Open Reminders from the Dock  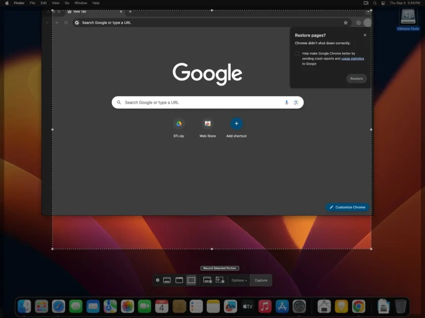coord(196,306)
